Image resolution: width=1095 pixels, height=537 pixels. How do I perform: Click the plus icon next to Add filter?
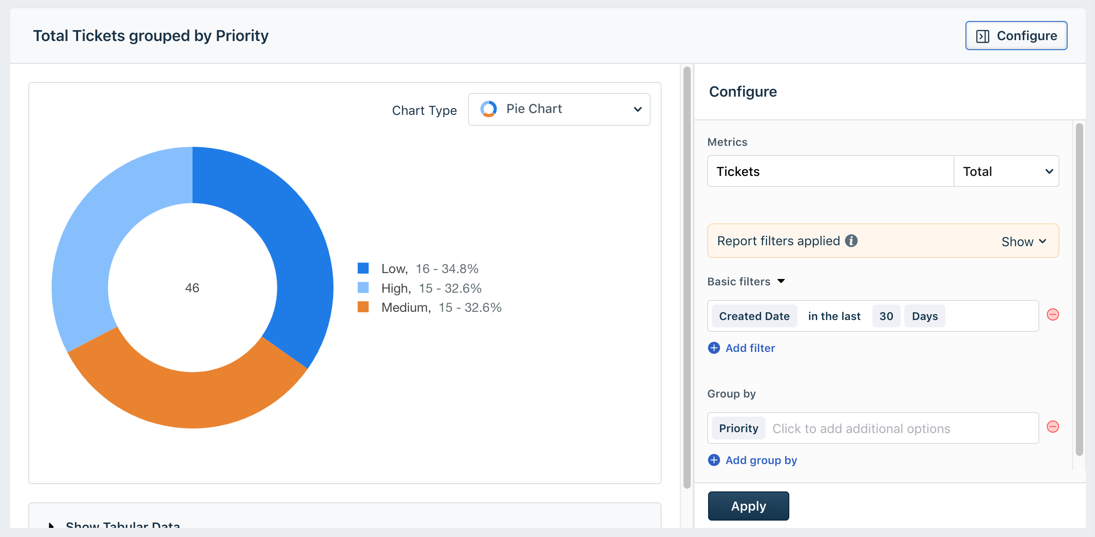pos(714,348)
